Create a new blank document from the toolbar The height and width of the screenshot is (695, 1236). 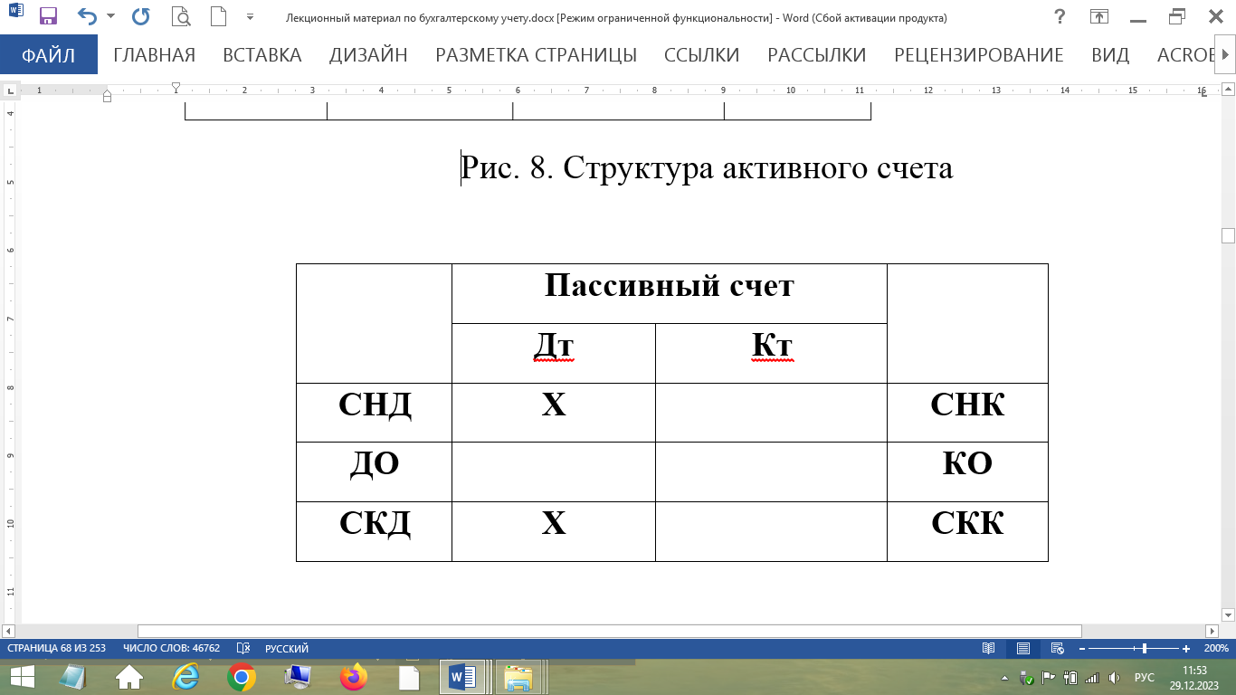(x=217, y=16)
